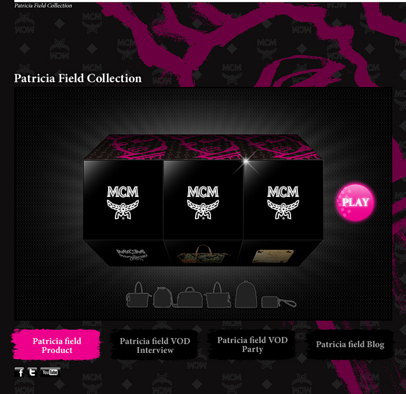Switch to Patricia field VOD Interview

tap(155, 345)
